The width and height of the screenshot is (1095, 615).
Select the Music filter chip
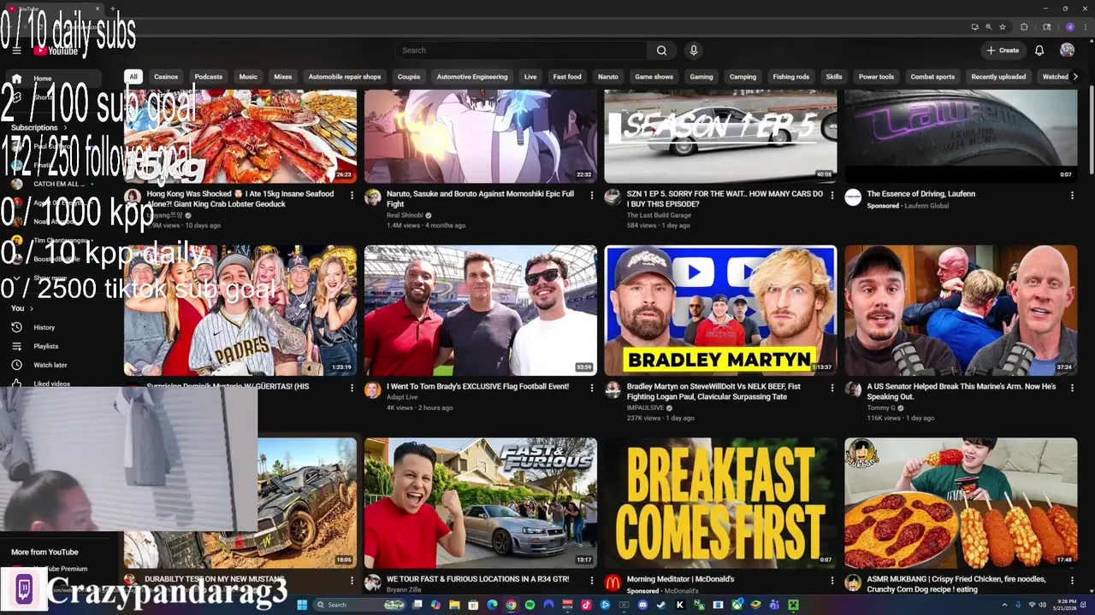tap(248, 77)
